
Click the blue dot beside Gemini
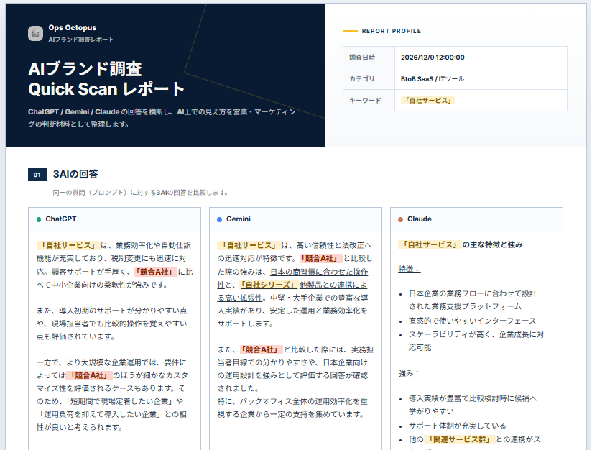point(219,219)
